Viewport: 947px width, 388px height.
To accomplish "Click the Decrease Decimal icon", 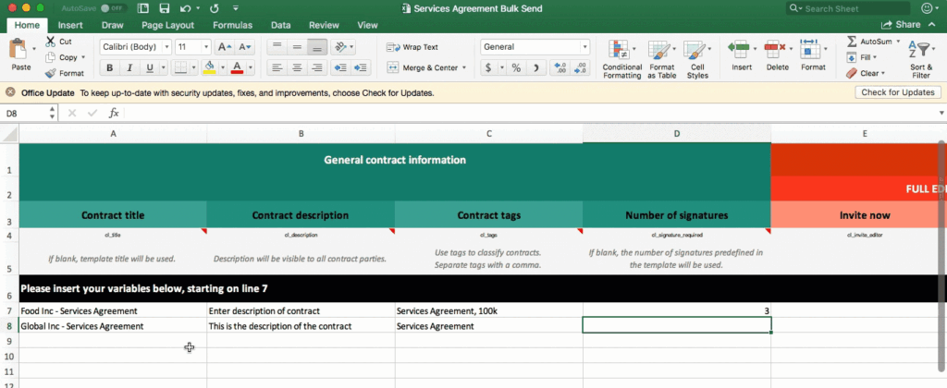I will [x=581, y=67].
